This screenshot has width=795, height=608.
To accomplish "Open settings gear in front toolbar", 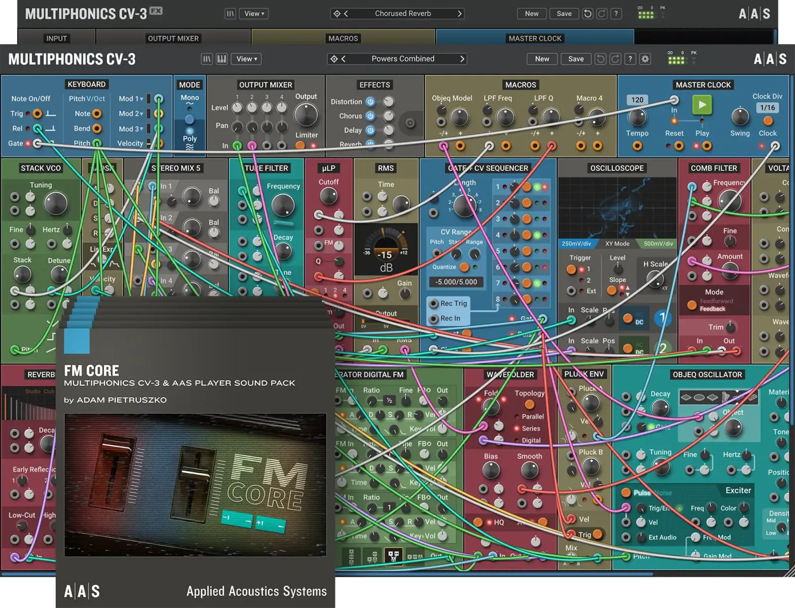I will tap(645, 59).
